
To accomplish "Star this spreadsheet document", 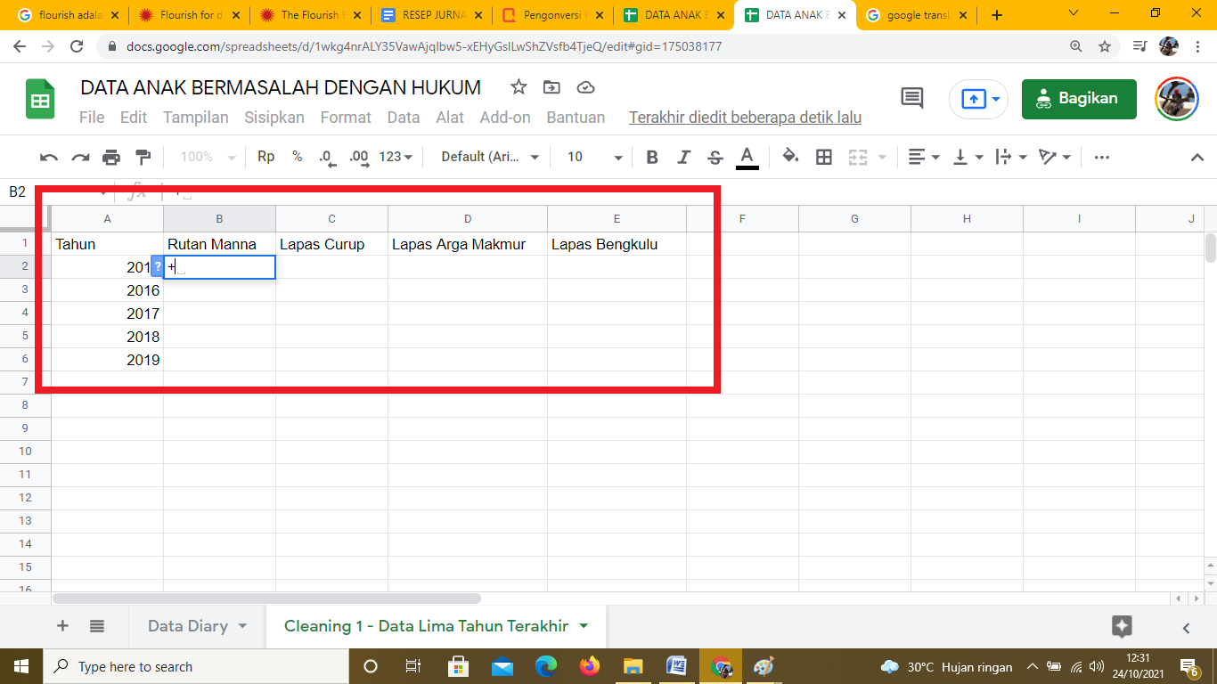I will click(519, 87).
